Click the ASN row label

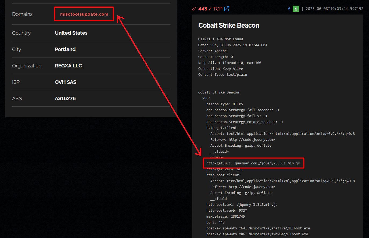point(17,99)
